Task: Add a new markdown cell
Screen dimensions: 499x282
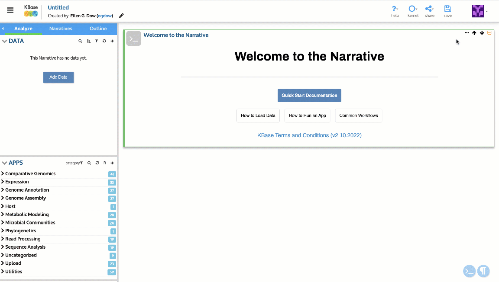Action: [483, 271]
